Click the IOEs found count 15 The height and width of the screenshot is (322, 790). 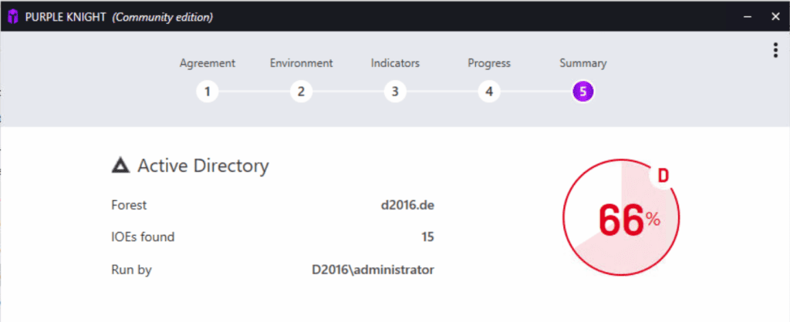pos(427,237)
